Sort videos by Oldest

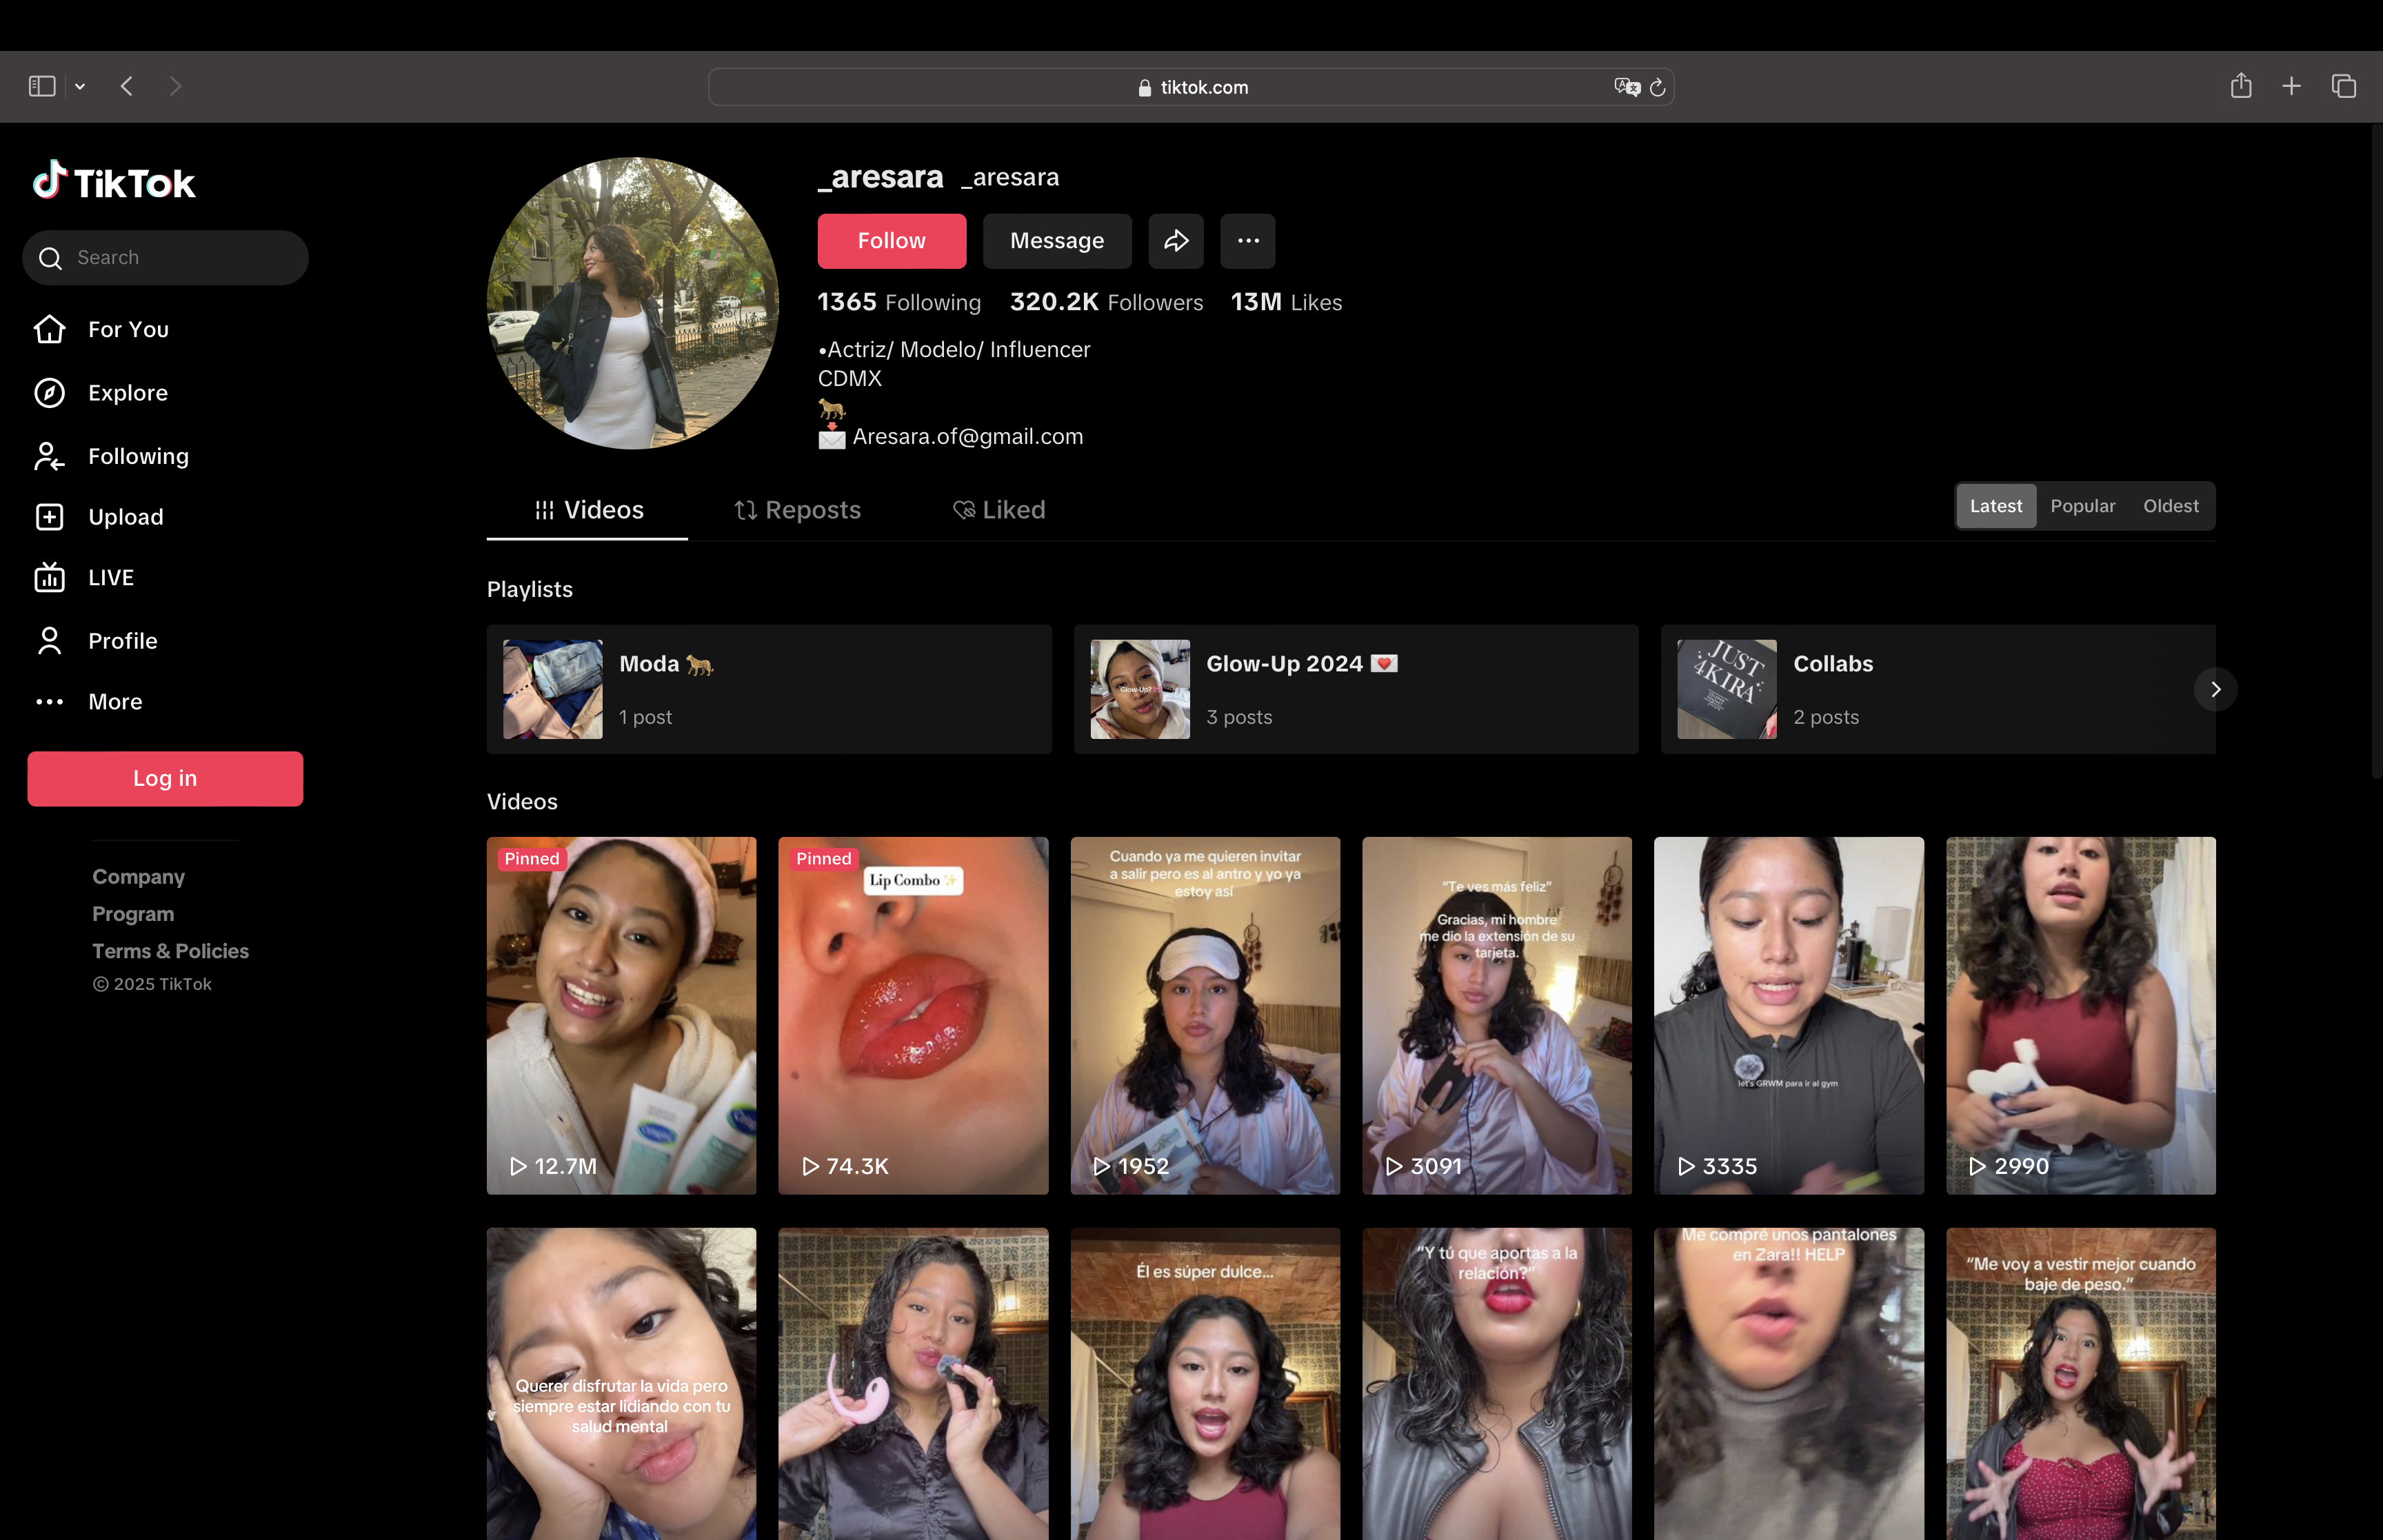click(2170, 506)
